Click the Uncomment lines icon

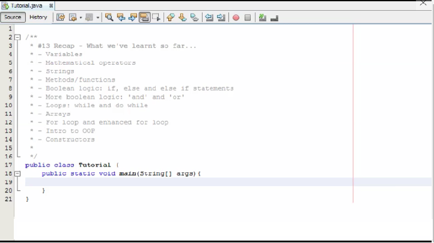pyautogui.click(x=274, y=17)
